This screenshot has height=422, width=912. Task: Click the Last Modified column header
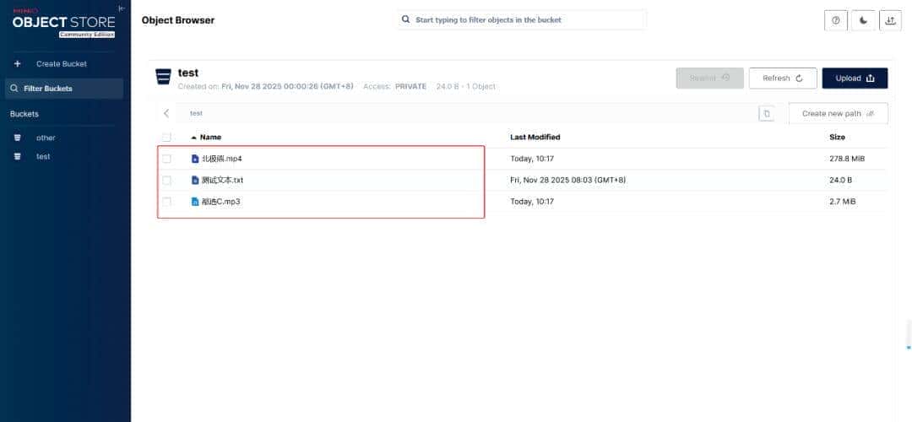pos(535,138)
